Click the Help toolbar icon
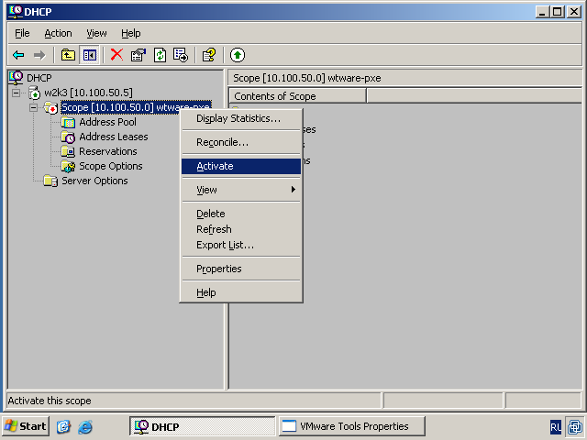The image size is (587, 440). (208, 55)
